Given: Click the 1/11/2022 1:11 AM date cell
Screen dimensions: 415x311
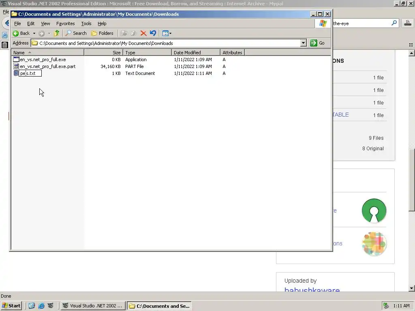Looking at the screenshot, I should click(193, 73).
